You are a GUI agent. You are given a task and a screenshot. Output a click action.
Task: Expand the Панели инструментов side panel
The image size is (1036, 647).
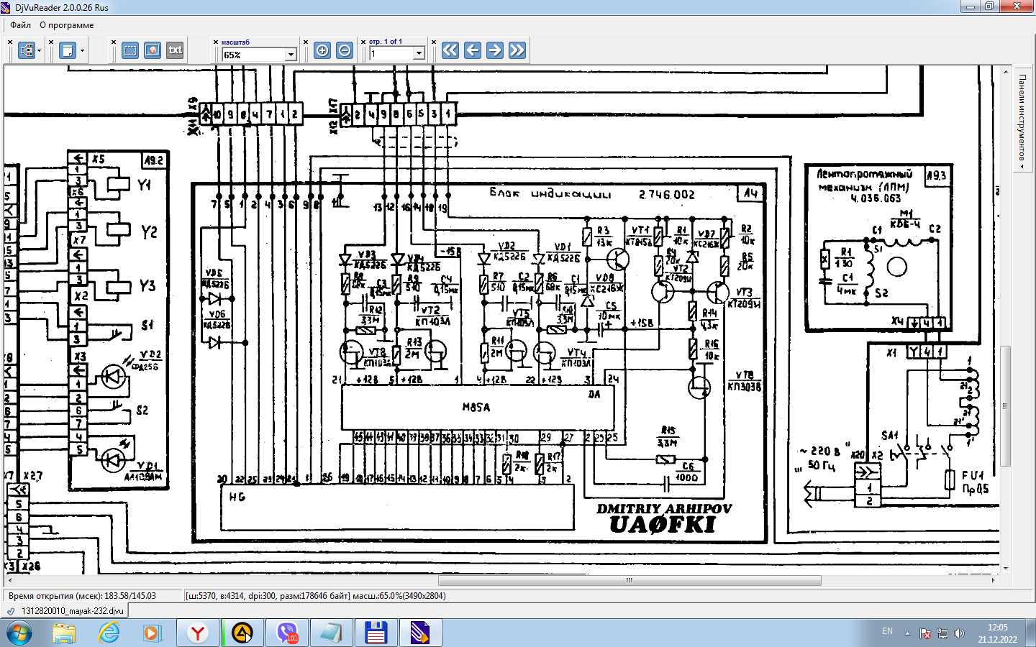point(1022,119)
